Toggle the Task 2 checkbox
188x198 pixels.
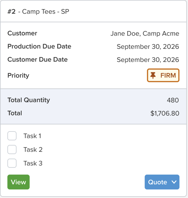click(x=12, y=149)
